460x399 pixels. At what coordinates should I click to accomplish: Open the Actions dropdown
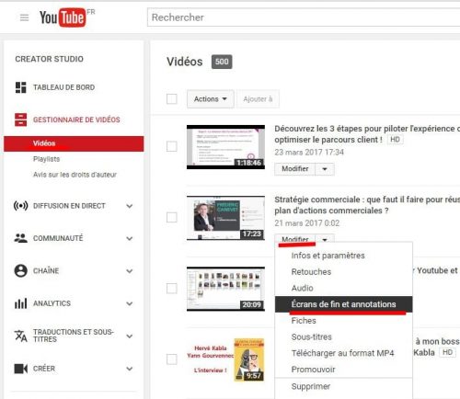click(211, 99)
